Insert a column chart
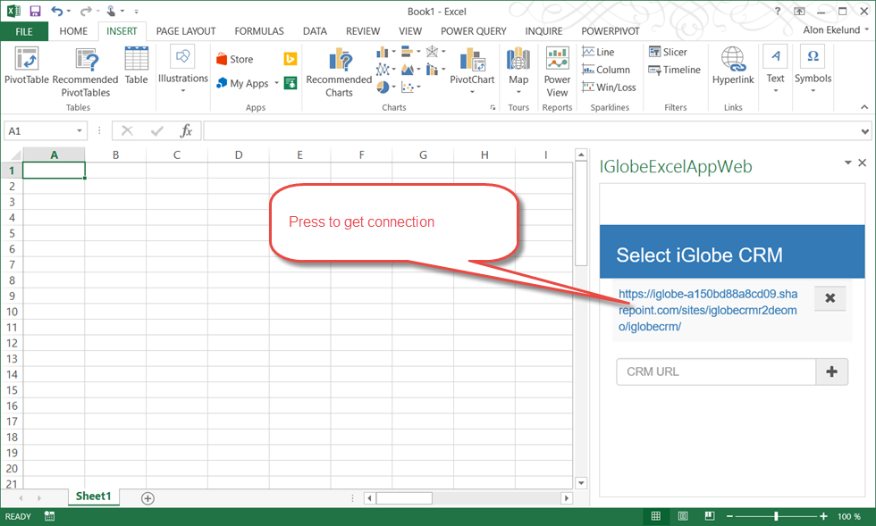 click(x=385, y=52)
